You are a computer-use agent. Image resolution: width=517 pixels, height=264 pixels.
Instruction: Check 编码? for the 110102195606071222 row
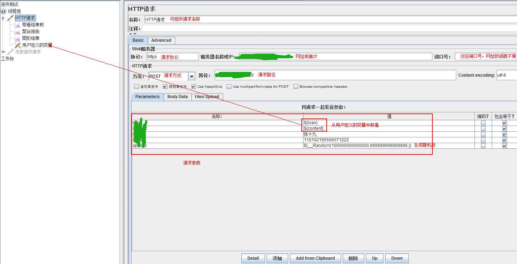click(483, 140)
